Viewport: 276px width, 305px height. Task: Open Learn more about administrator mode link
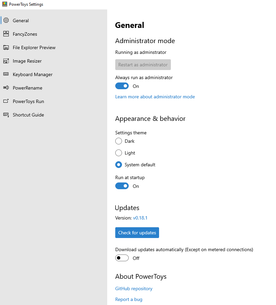155,97
